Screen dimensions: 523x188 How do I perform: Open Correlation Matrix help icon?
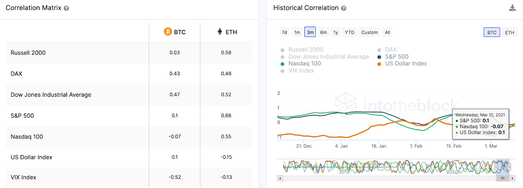[66, 8]
